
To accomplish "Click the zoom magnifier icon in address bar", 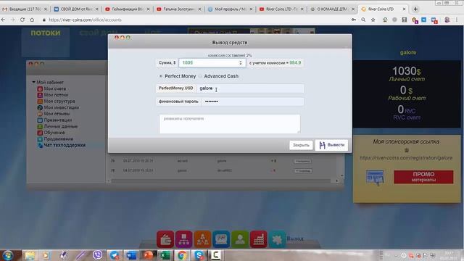I will 363,20.
